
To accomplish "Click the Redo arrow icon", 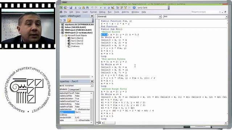I will [x=96, y=8].
